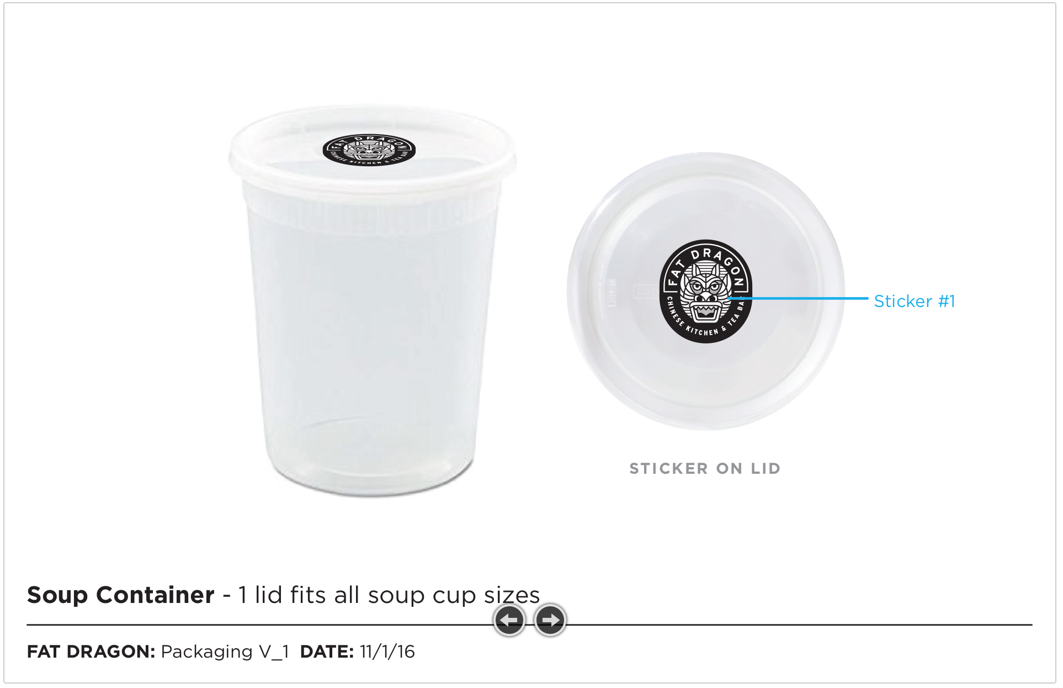The image size is (1063, 688).
Task: Select the round top-view lid image outer rim
Action: point(706,292)
